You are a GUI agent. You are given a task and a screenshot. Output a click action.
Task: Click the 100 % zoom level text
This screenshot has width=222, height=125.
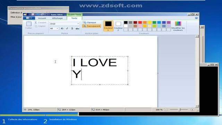click(159, 110)
